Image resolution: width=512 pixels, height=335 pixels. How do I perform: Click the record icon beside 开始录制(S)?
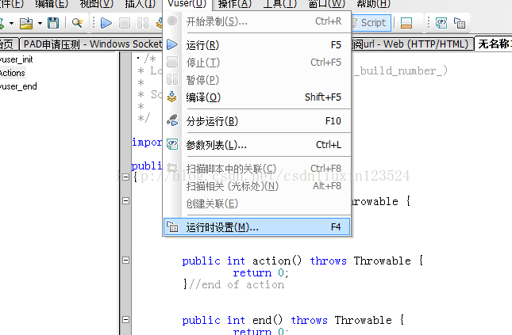point(172,21)
